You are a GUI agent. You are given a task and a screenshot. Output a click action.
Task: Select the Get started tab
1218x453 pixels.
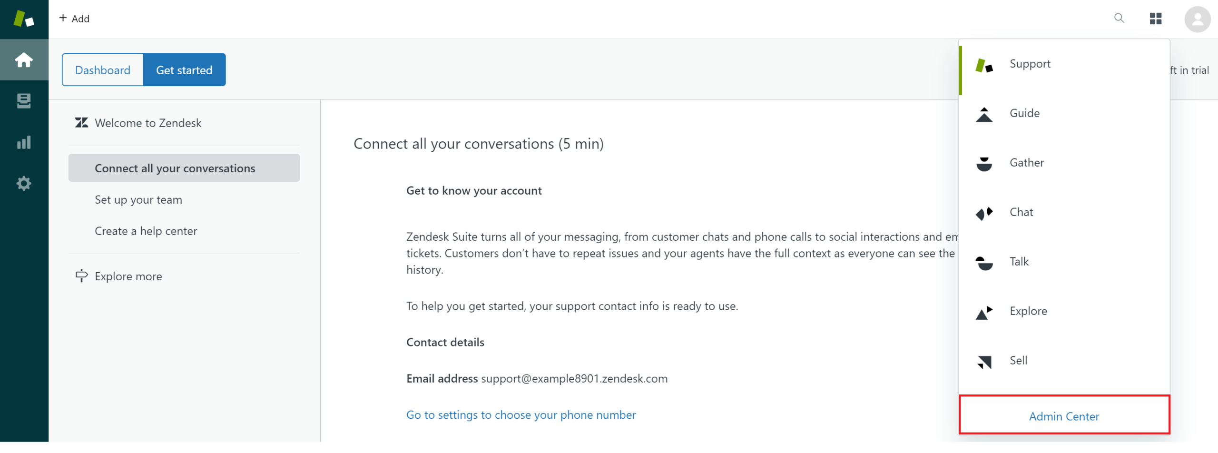(x=184, y=70)
